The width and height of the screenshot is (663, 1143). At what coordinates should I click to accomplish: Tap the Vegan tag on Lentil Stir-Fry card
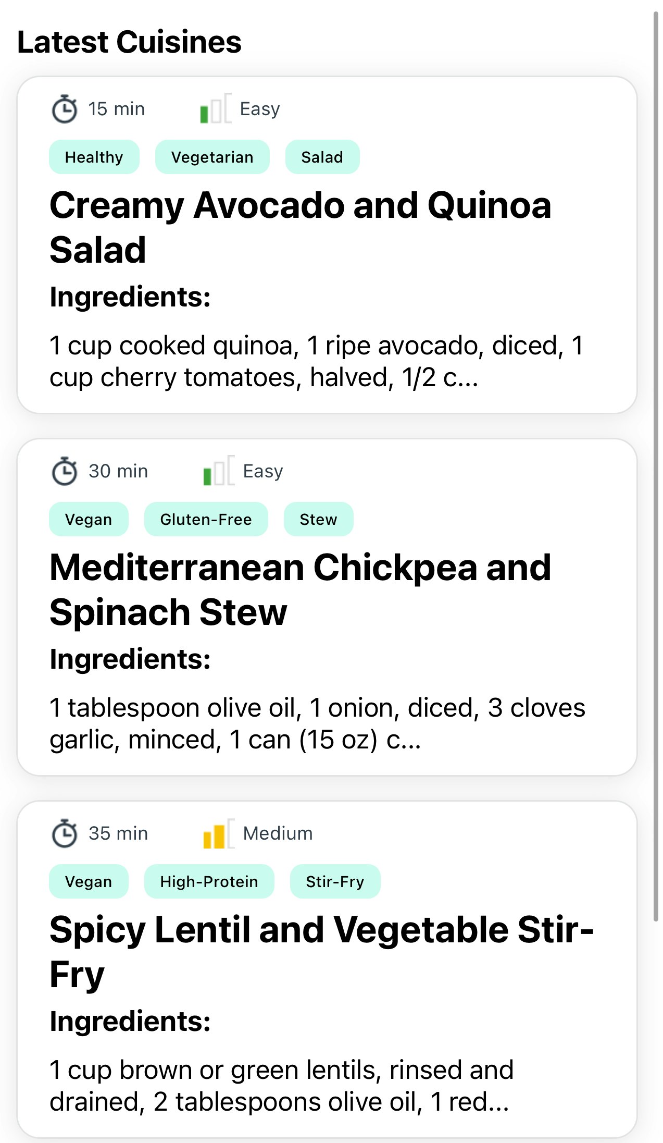(x=89, y=881)
